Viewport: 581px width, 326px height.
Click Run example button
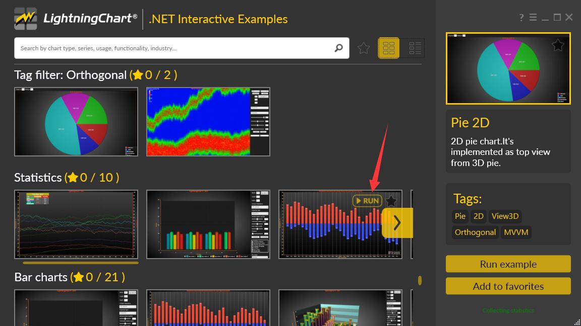point(508,264)
